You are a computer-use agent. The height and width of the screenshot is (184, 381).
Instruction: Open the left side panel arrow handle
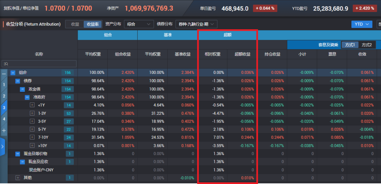2,147
